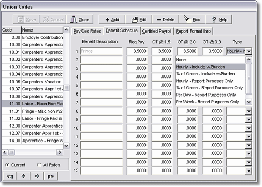This screenshot has width=262, height=187.
Task: Select code 11.00 Labor - Bona Fide Plan
Action: tap(33, 104)
